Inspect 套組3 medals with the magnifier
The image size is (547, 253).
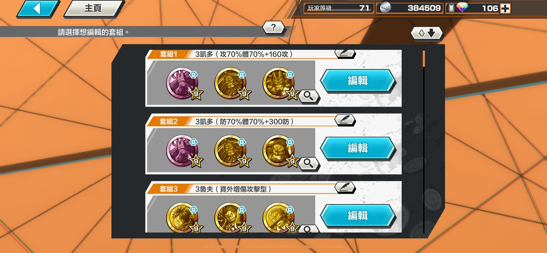(x=308, y=229)
